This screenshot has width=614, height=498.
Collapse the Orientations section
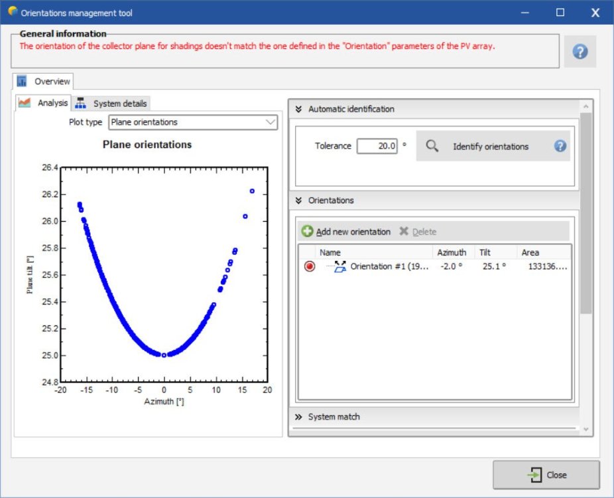point(299,201)
